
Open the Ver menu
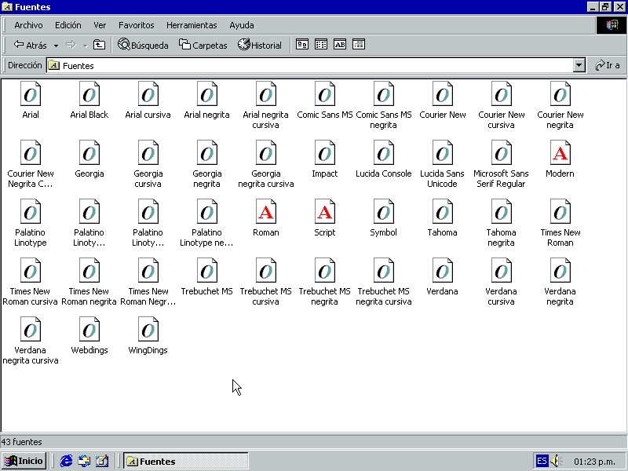[x=100, y=25]
